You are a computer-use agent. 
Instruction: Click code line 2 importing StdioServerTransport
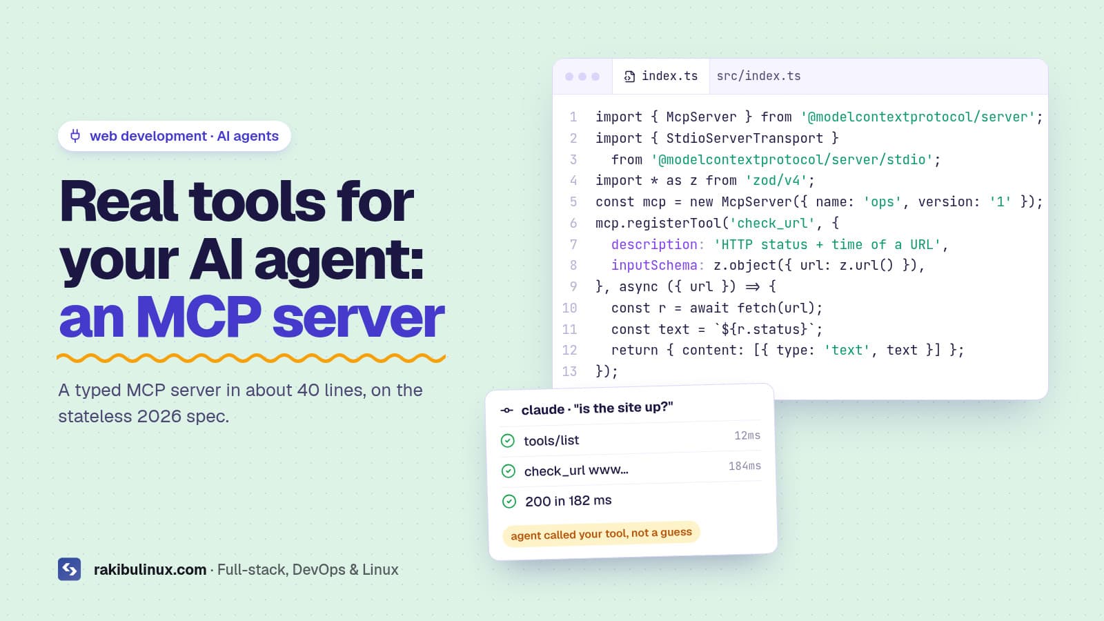point(717,138)
